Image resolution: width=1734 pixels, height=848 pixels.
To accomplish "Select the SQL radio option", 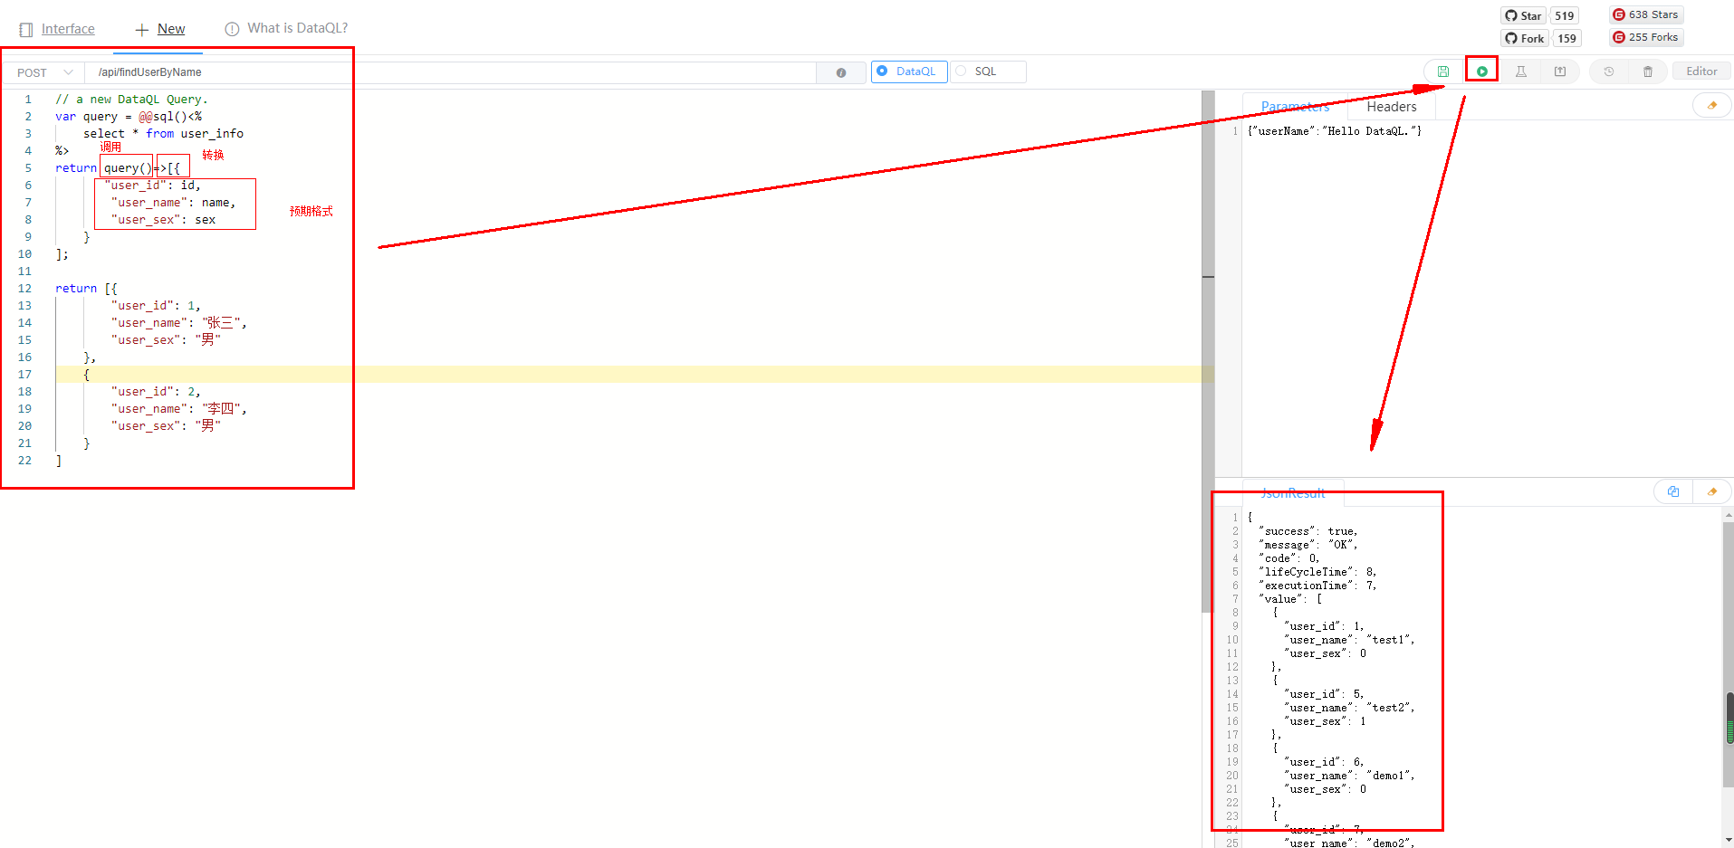I will [987, 71].
